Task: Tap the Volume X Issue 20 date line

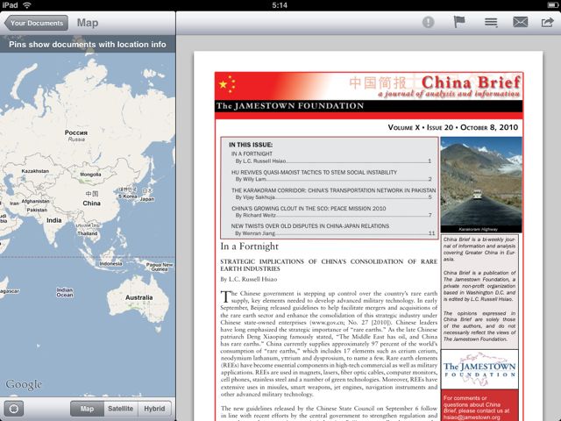Action: (x=453, y=127)
